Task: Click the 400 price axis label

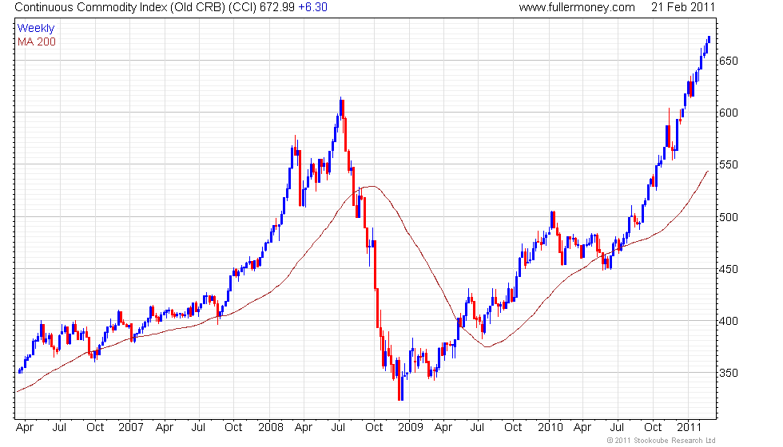Action: [x=728, y=321]
